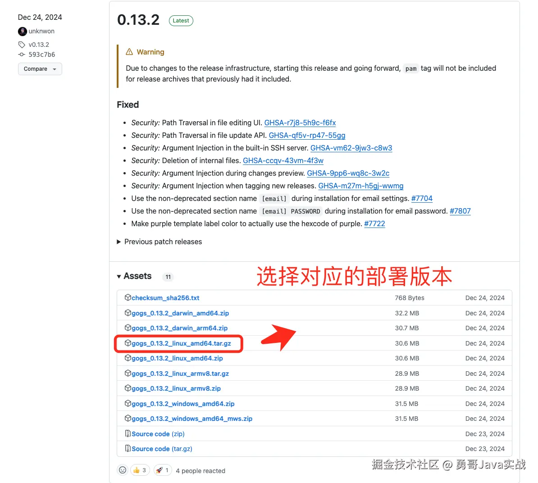Download gogs_0.13.2_linux_amd64.tar.gz
Viewport: 538px width, 483px height.
coord(181,343)
